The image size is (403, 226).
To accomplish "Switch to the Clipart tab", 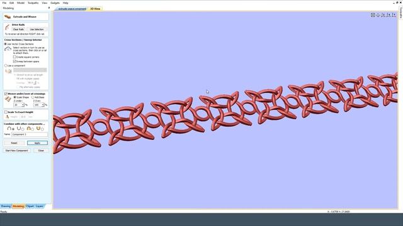I will 30,207.
